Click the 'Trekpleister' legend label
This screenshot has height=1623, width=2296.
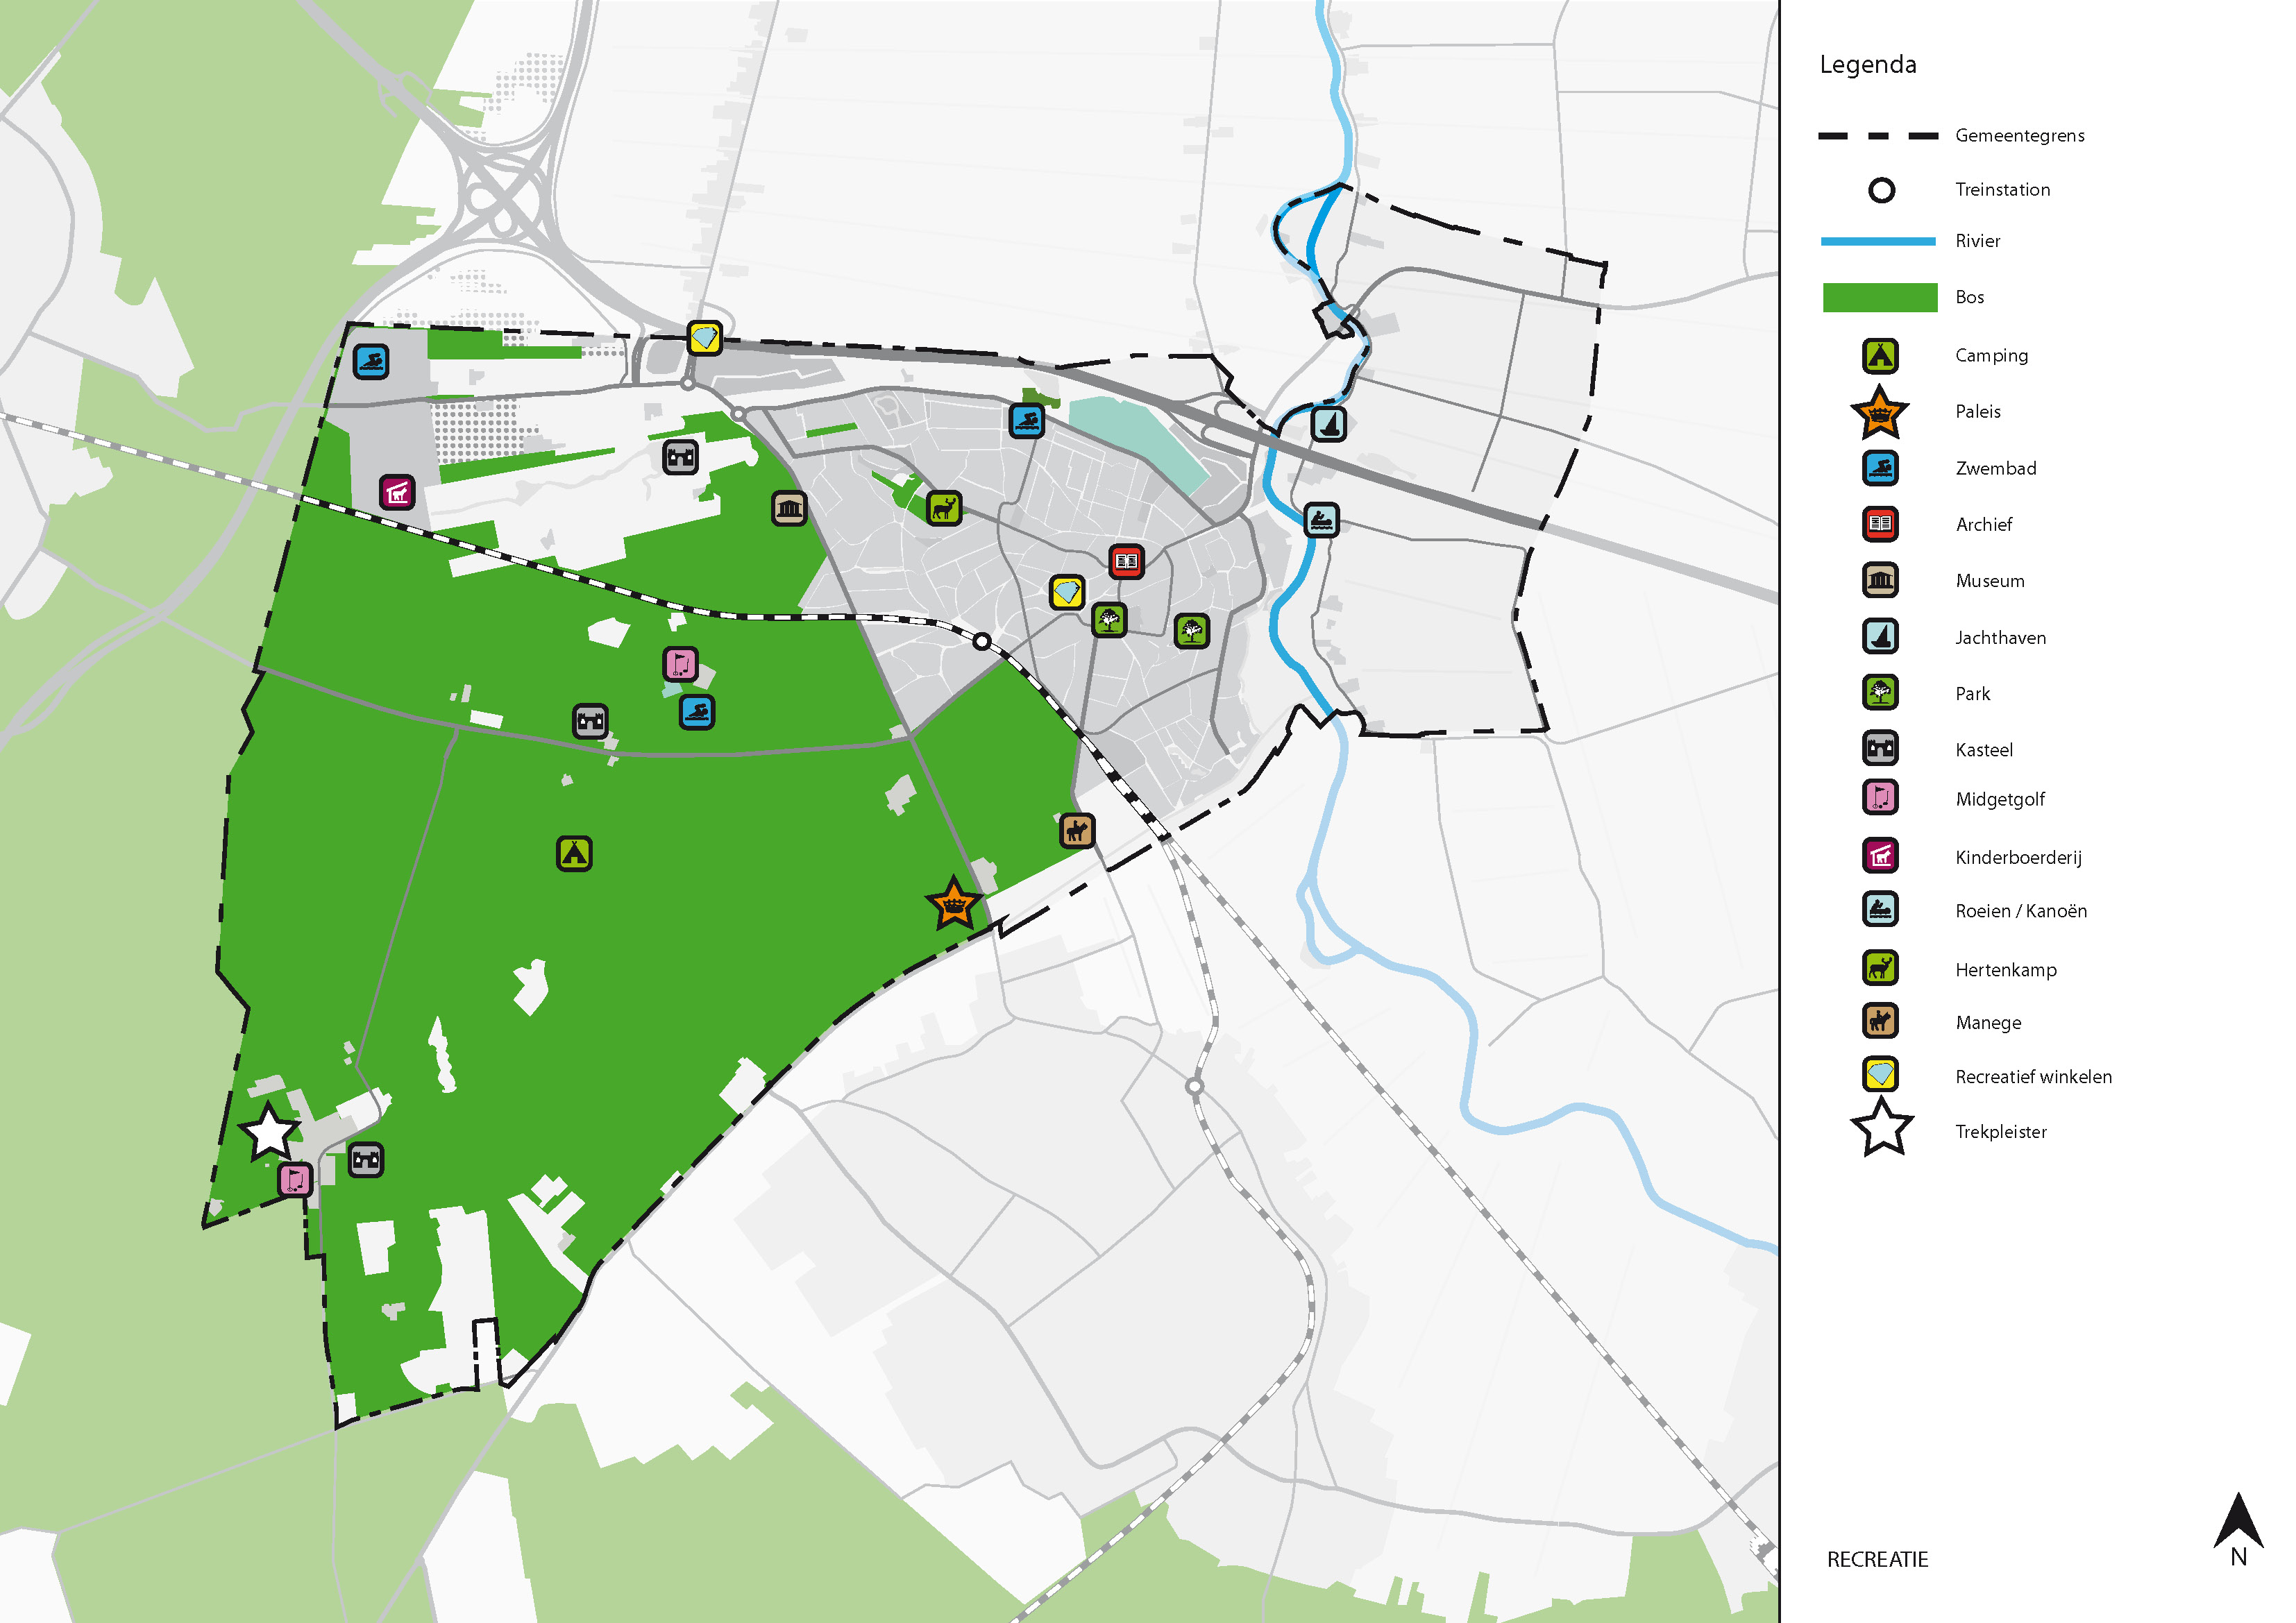click(2001, 1132)
